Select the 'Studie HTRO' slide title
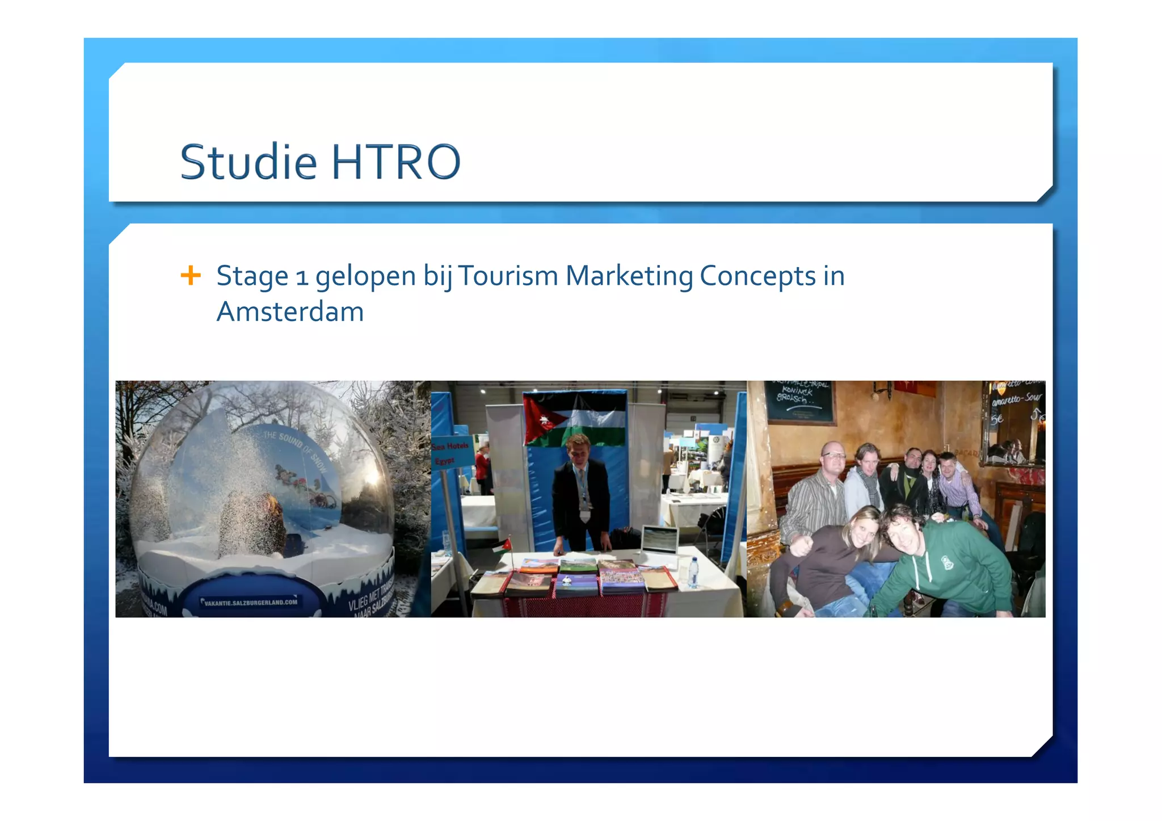The width and height of the screenshot is (1162, 821). [320, 162]
